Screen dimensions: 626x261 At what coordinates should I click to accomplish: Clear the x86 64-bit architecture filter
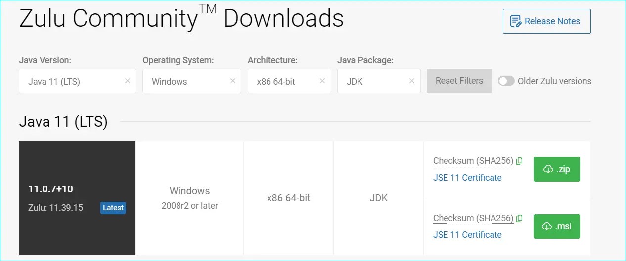click(x=323, y=81)
